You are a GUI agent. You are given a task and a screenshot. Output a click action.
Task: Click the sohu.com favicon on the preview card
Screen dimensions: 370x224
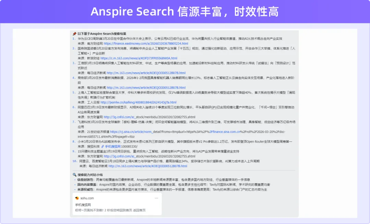click(77, 198)
